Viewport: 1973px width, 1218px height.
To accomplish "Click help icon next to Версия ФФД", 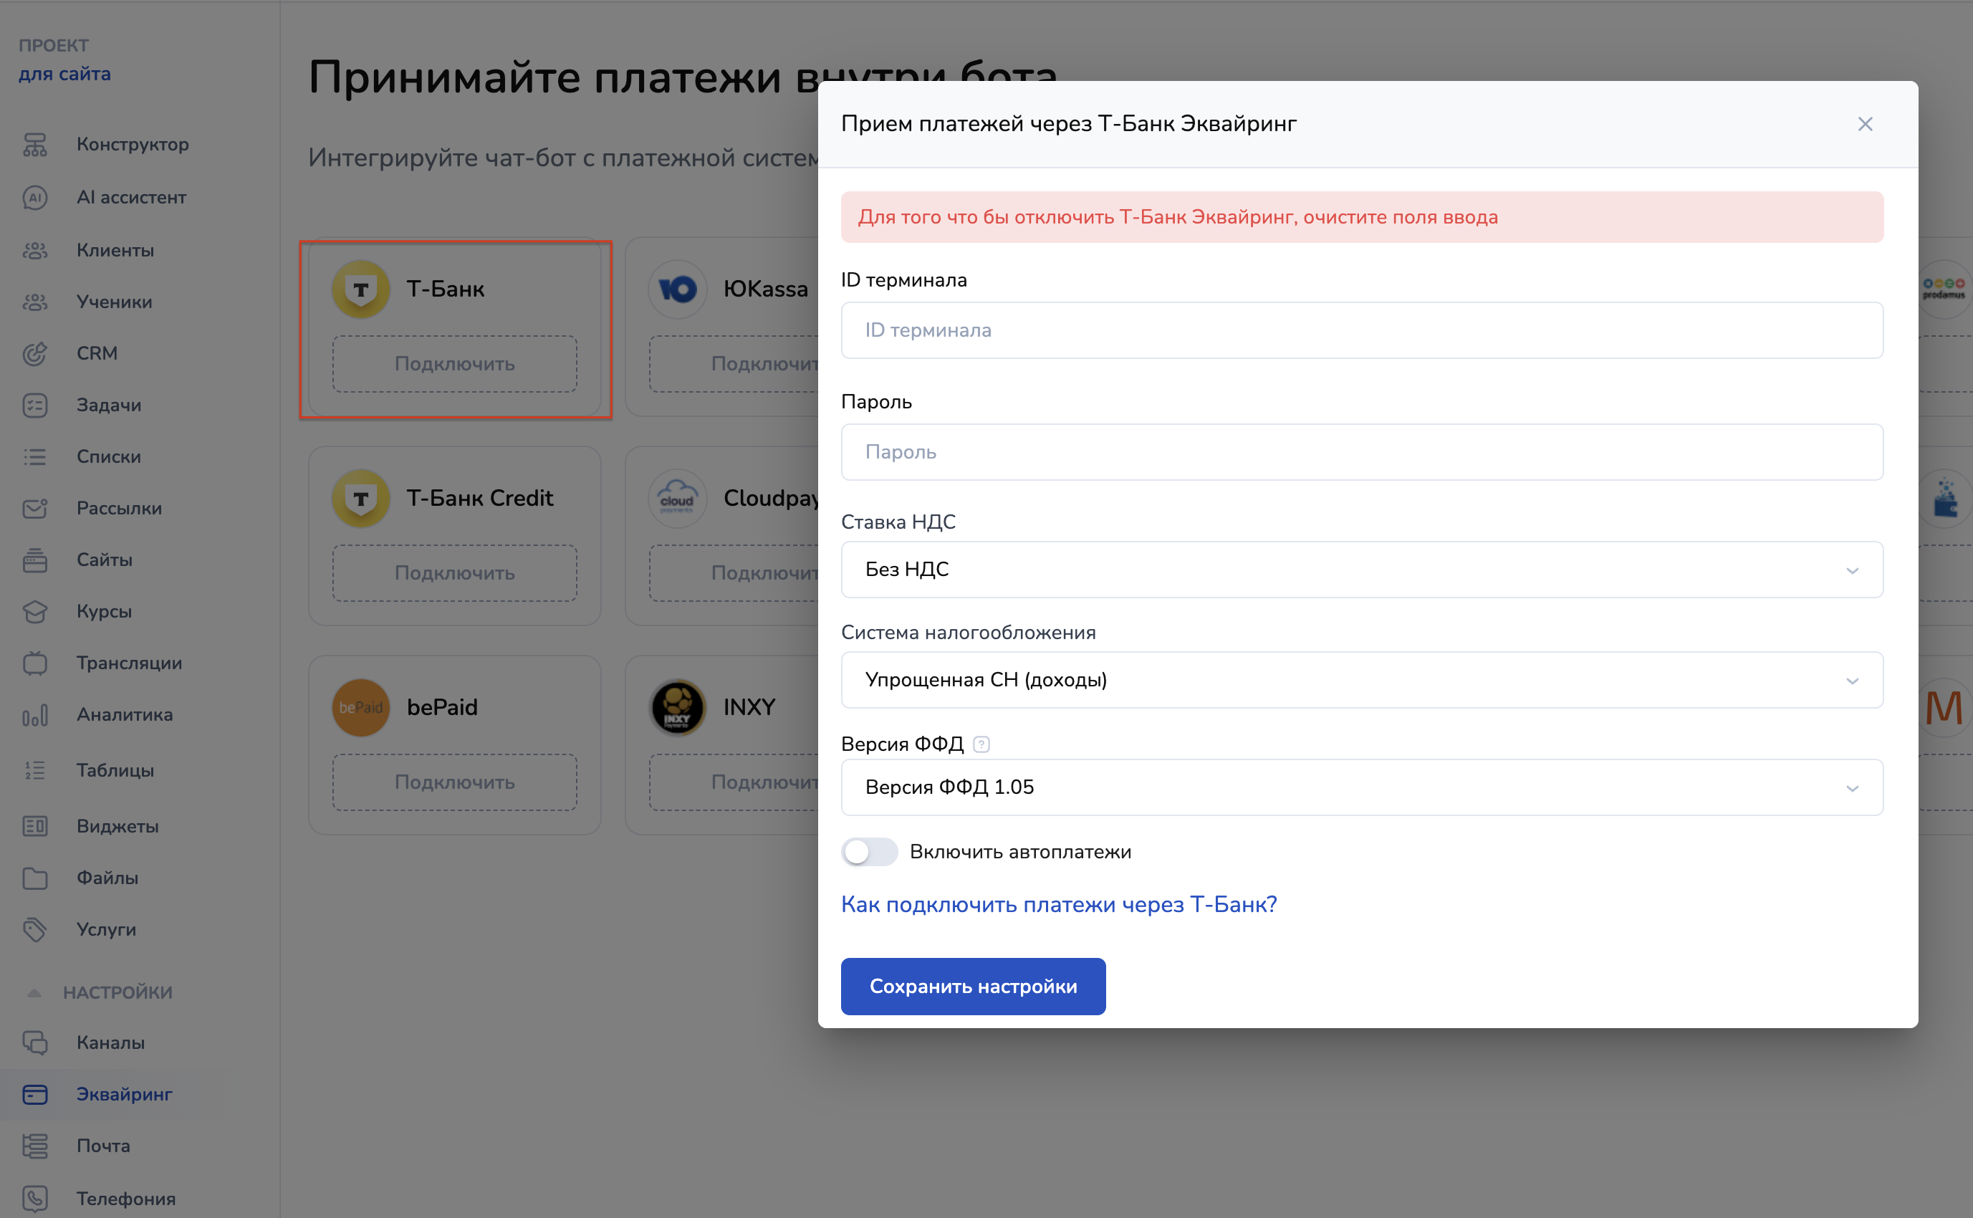I will [981, 744].
